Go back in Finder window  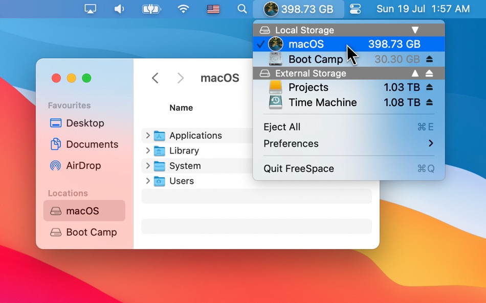(x=156, y=78)
